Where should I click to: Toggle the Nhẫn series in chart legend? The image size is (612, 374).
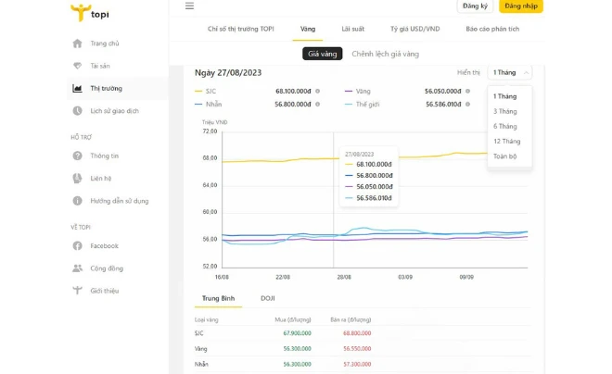(217, 105)
